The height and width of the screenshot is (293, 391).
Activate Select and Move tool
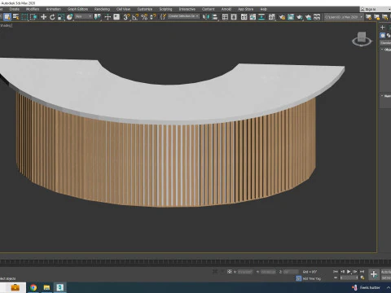pyautogui.click(x=43, y=17)
